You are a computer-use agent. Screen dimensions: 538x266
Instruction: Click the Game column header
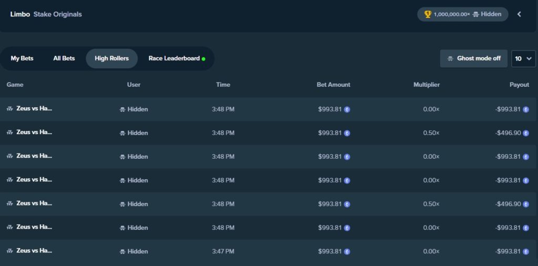(15, 85)
